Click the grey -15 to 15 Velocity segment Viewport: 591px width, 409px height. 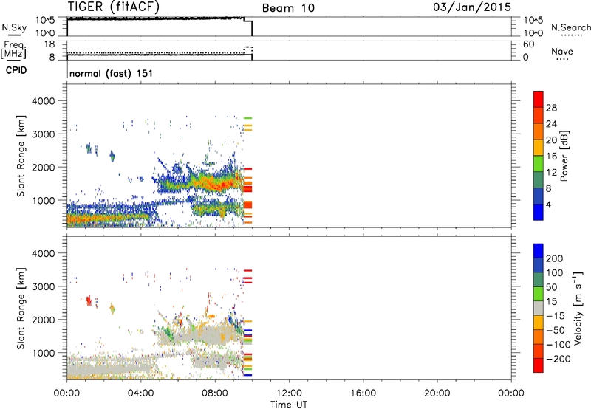pos(539,308)
